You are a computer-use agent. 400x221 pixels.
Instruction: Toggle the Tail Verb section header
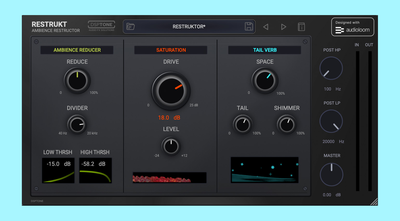(265, 50)
